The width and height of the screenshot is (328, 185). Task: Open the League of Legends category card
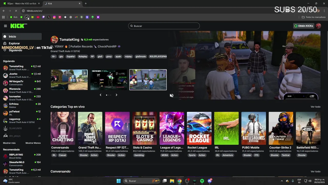click(172, 128)
